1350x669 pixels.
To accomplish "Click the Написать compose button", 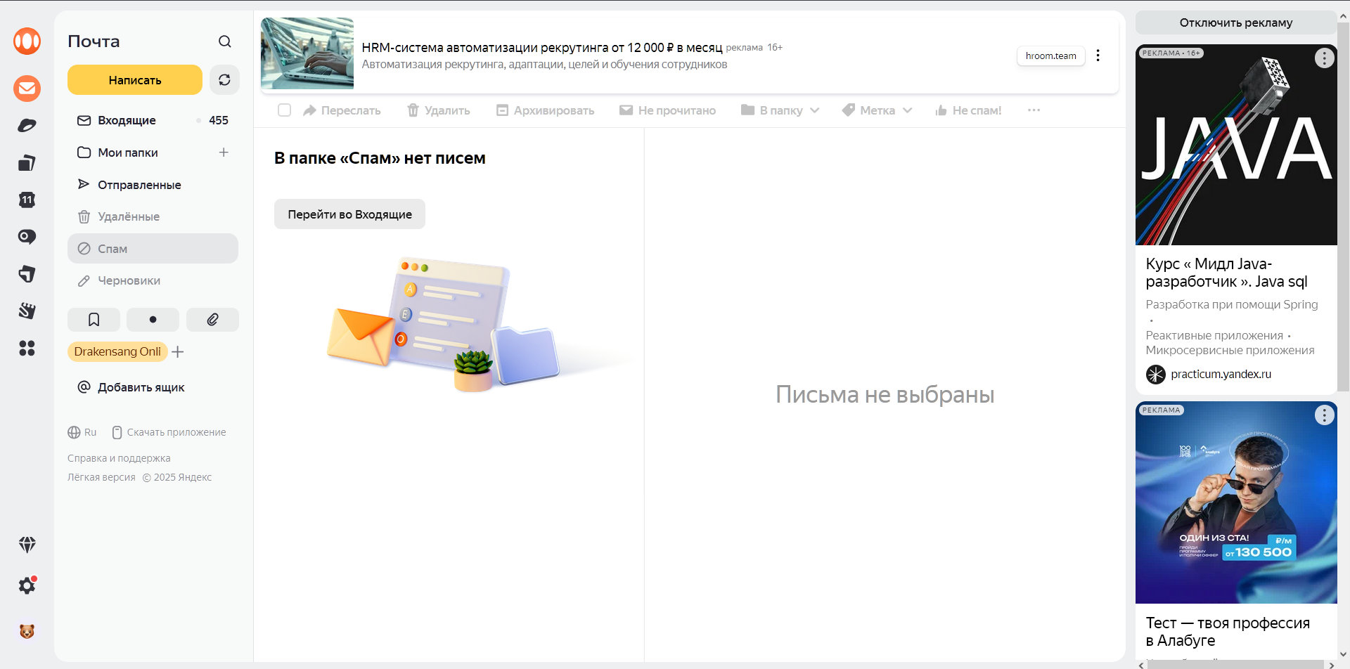I will coord(135,80).
